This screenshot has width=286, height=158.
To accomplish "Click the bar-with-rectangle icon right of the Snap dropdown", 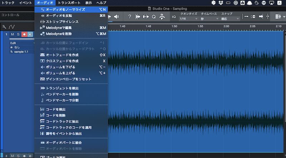I will (245, 16).
